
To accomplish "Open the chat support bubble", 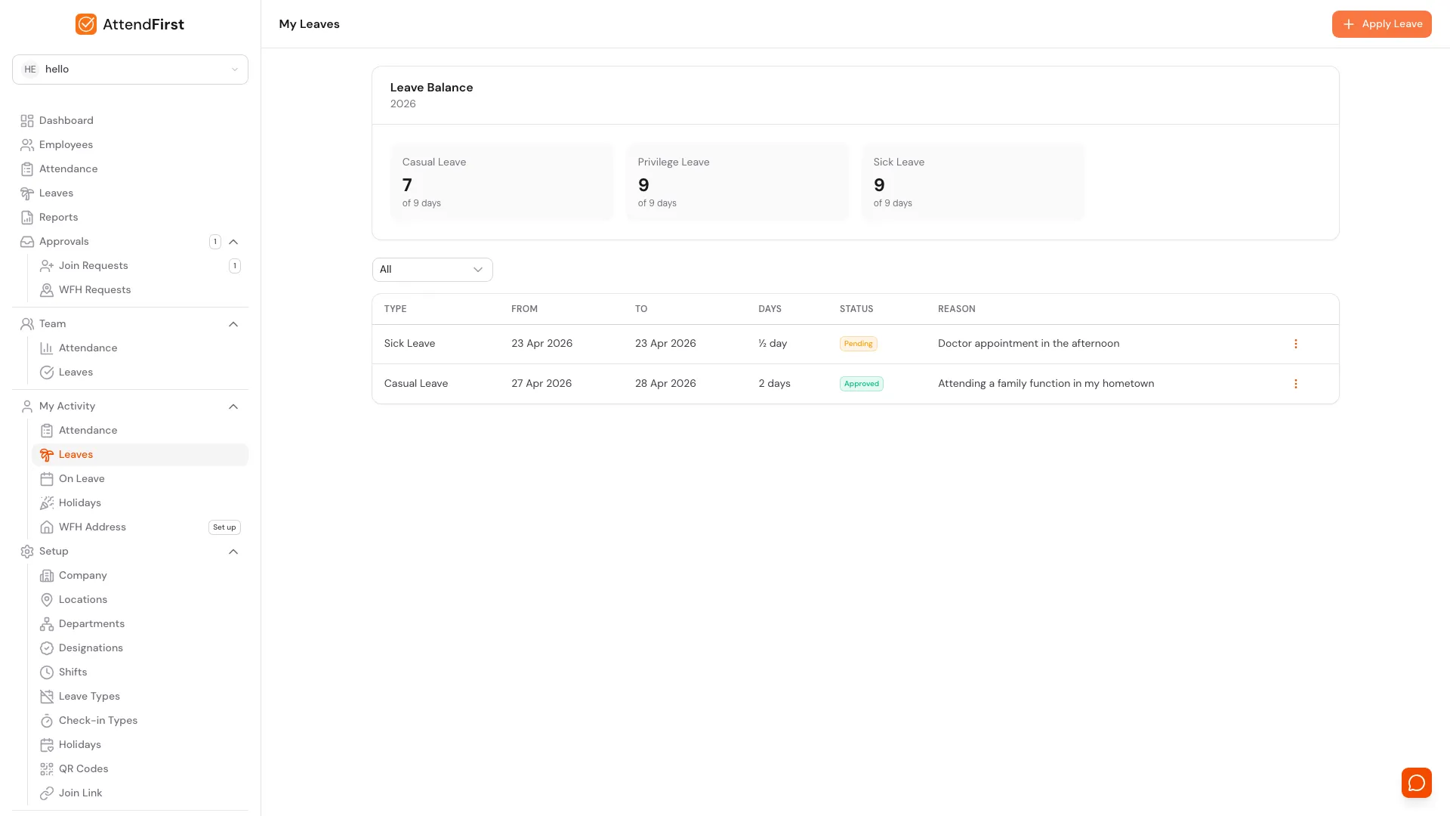I will click(x=1417, y=783).
